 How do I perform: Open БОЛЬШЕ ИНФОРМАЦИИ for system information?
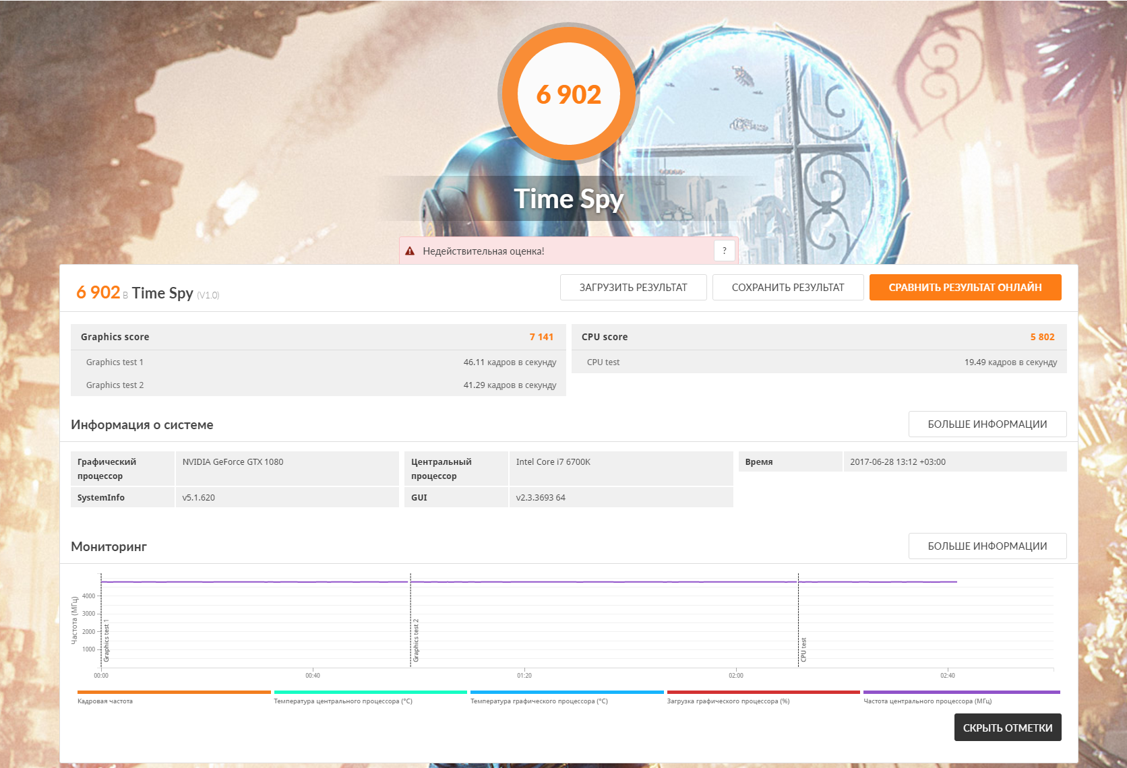point(987,424)
